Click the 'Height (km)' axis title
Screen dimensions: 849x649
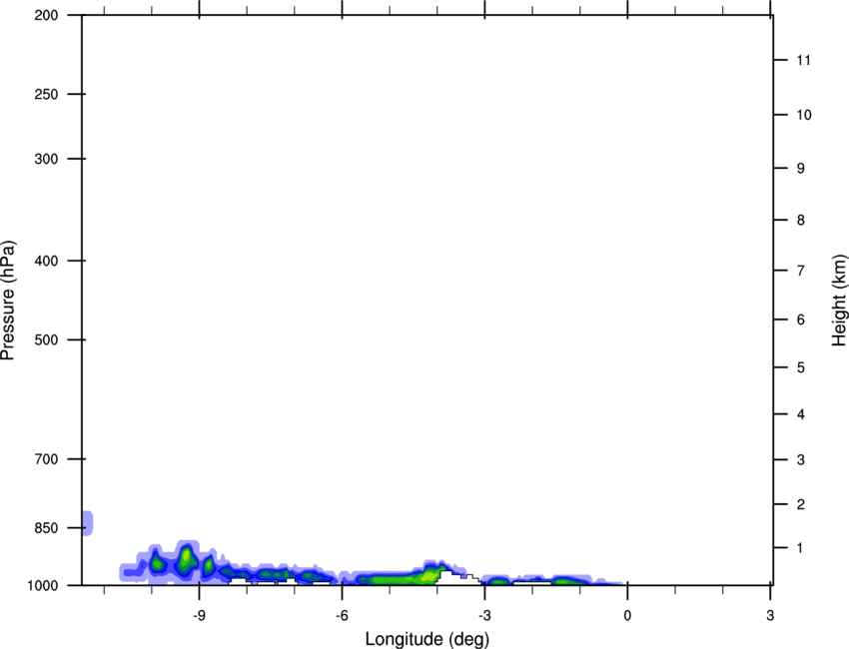839,301
